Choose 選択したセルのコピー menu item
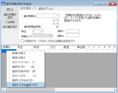Image resolution: width=118 pixels, height=93 pixels. pos(26,80)
